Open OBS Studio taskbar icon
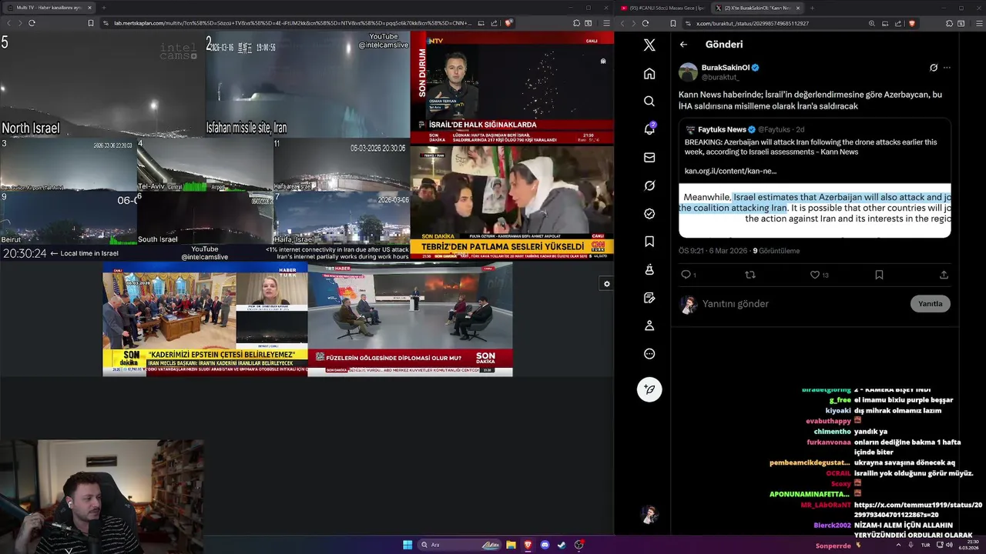The image size is (986, 554). coord(579,545)
